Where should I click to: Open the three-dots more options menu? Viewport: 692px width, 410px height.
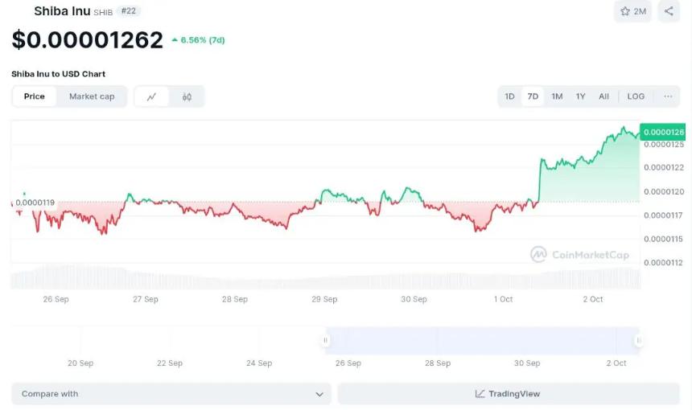(668, 96)
